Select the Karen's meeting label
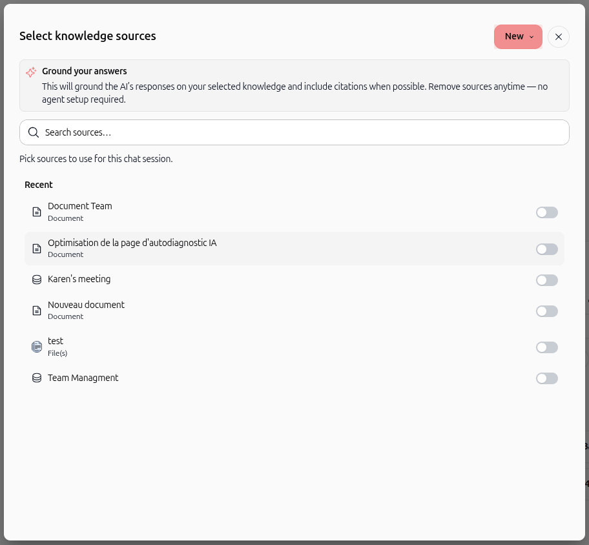Image resolution: width=589 pixels, height=545 pixels. pos(79,279)
